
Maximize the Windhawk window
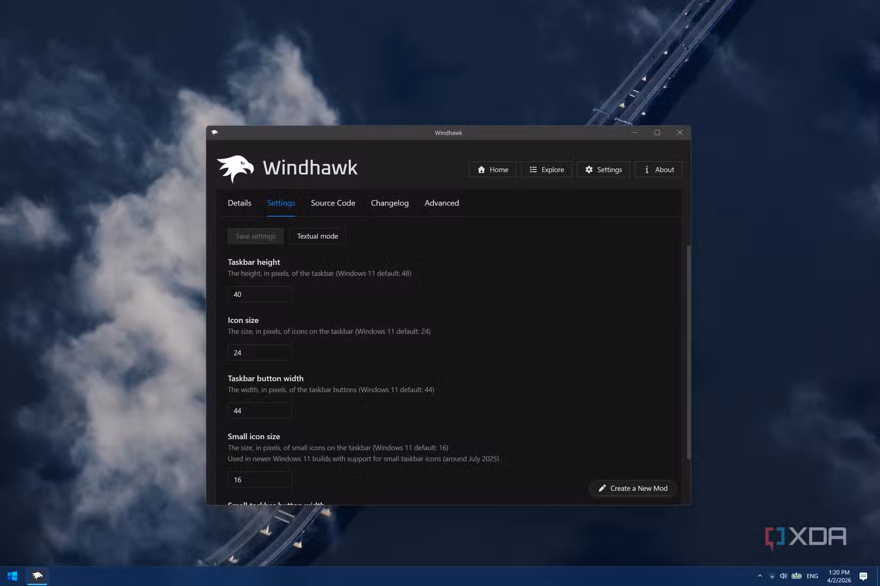coord(657,133)
